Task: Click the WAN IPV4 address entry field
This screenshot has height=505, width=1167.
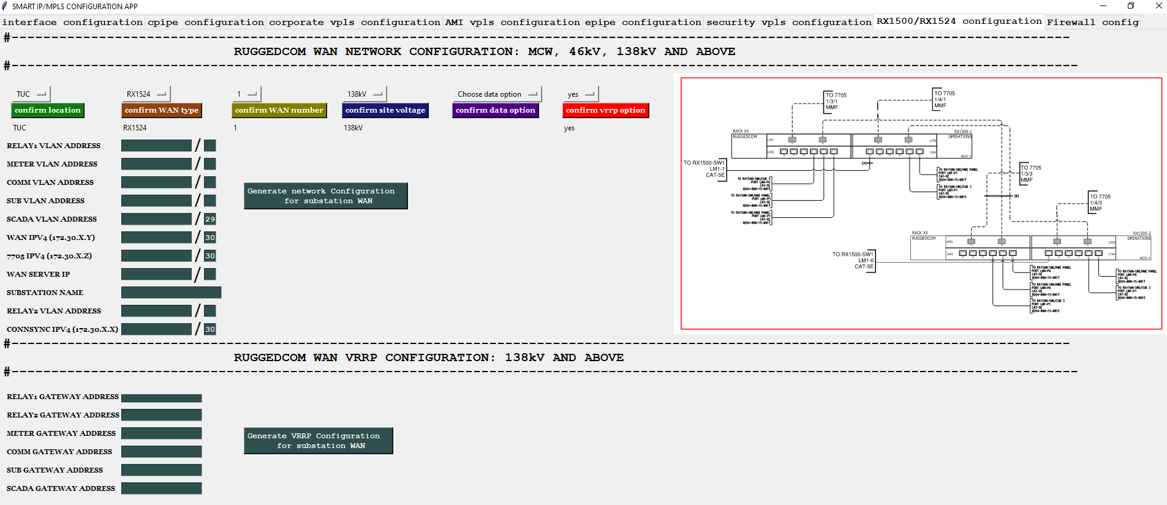Action: 157,238
